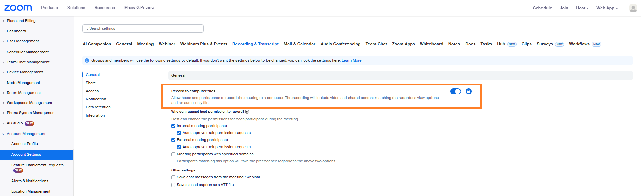The image size is (641, 196).
Task: Uncheck auto approve under Internal meeting participants
Action: coord(179,133)
